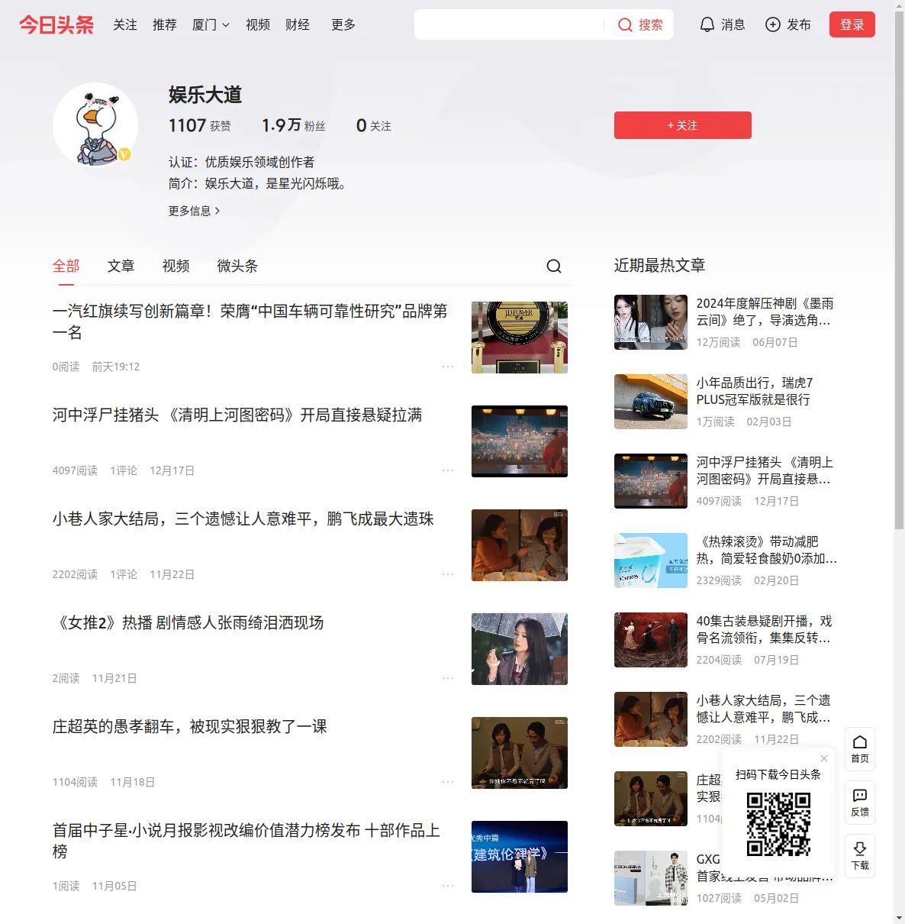The image size is (905, 924).
Task: Click the search icon in the tabs row
Action: point(554,266)
